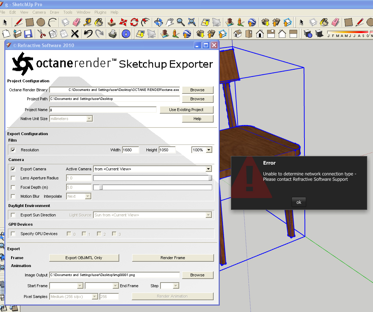The image size is (373, 312).
Task: Uncheck the Export Camera checkbox
Action: 13,169
